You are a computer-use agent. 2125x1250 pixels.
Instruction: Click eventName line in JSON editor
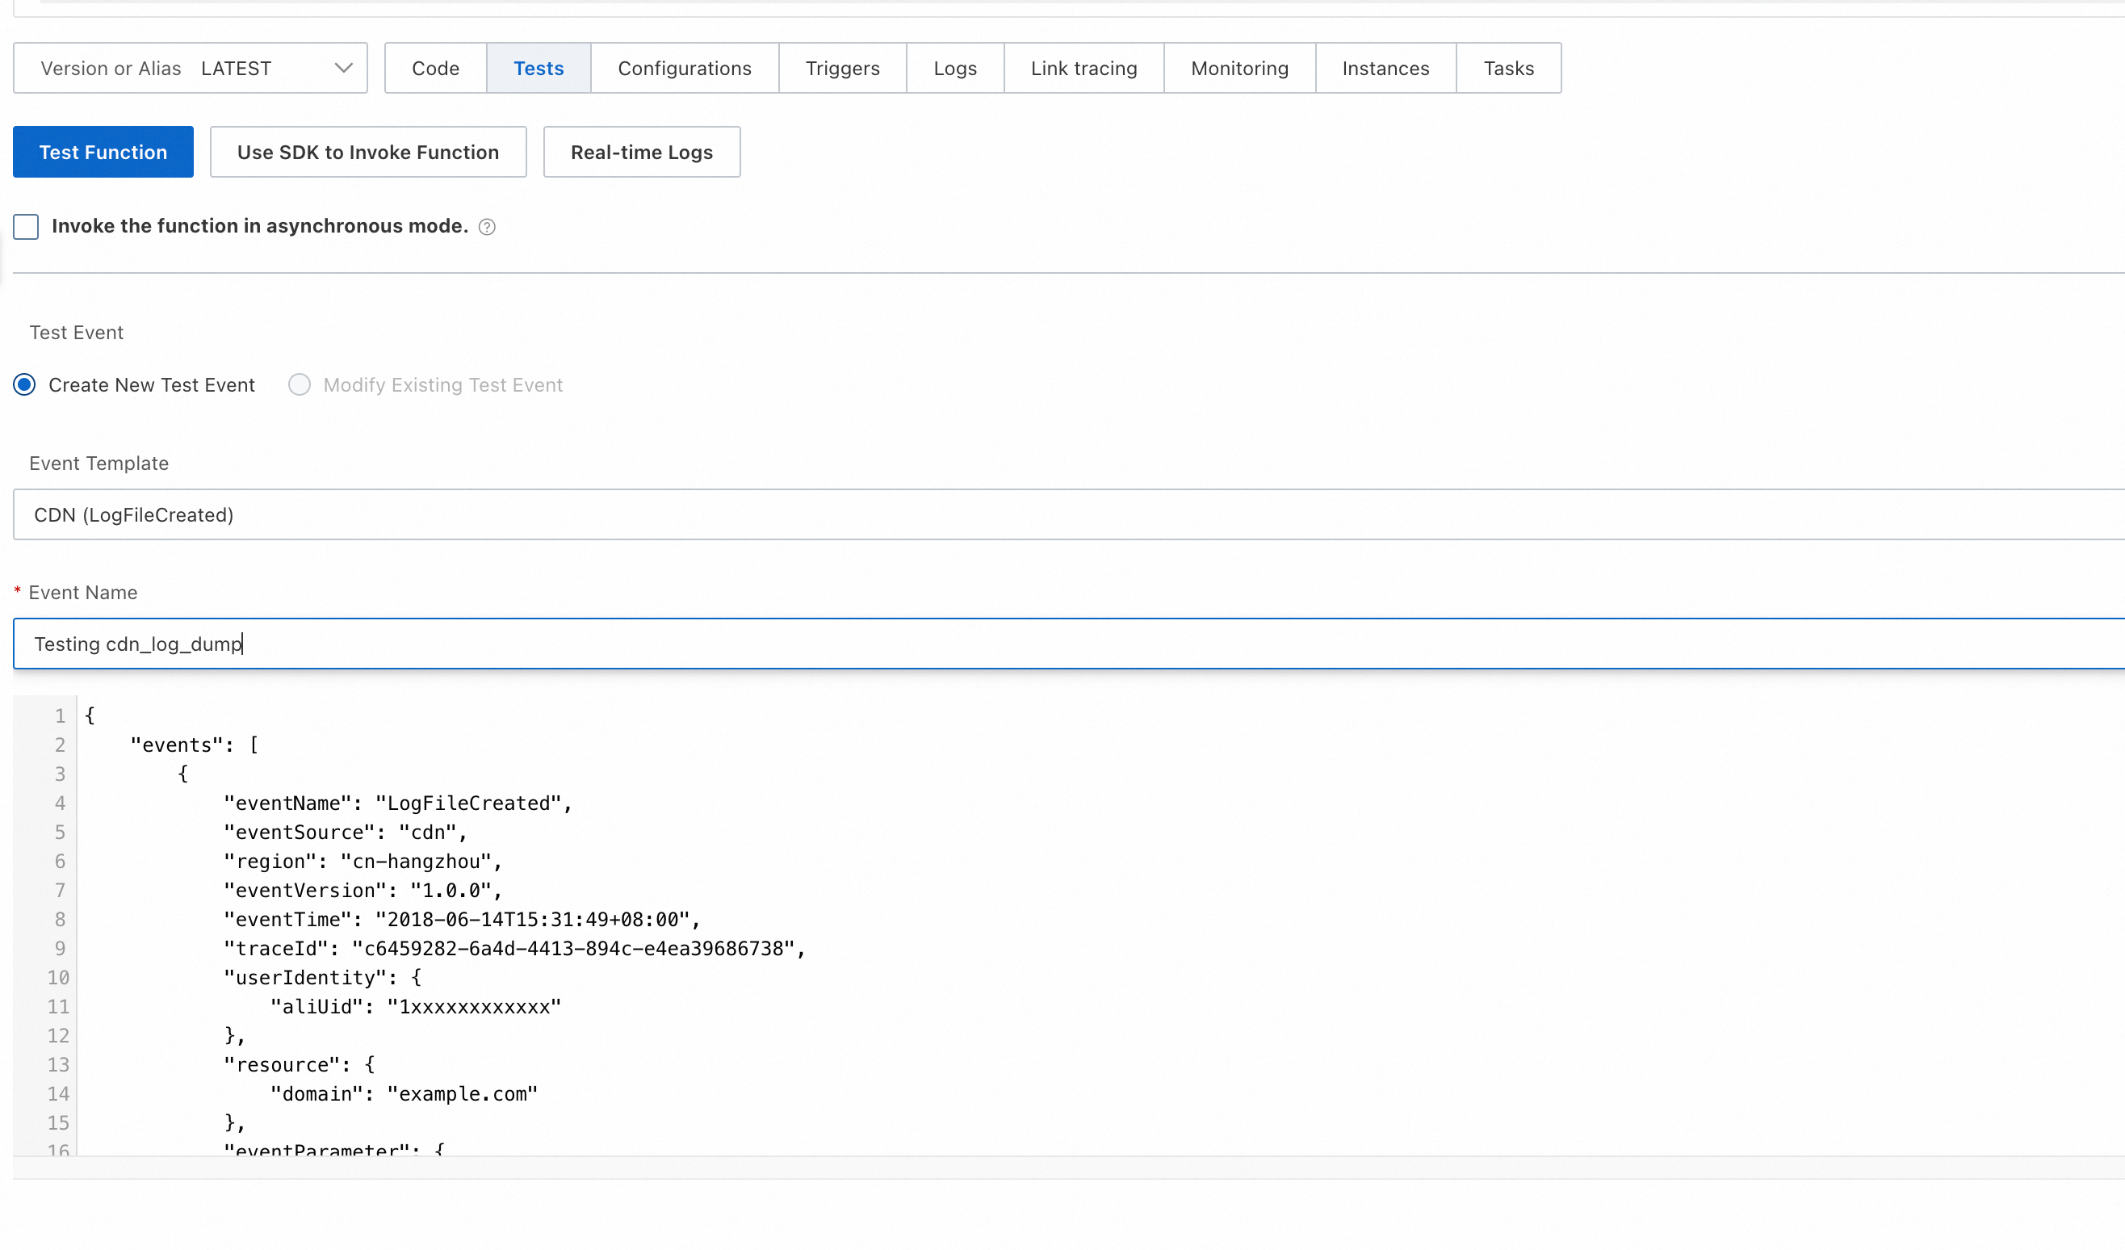click(x=396, y=803)
